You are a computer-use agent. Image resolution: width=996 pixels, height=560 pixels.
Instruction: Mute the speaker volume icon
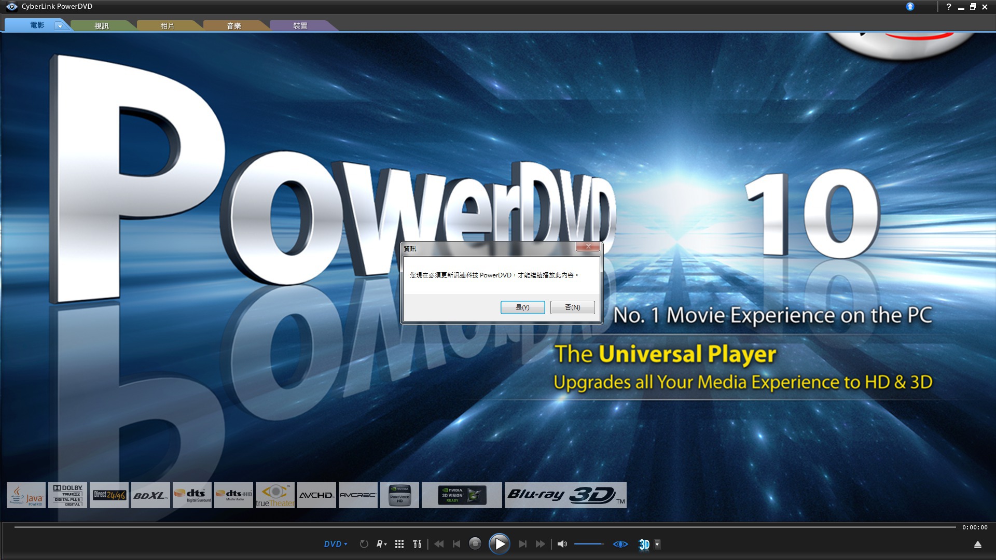point(562,544)
